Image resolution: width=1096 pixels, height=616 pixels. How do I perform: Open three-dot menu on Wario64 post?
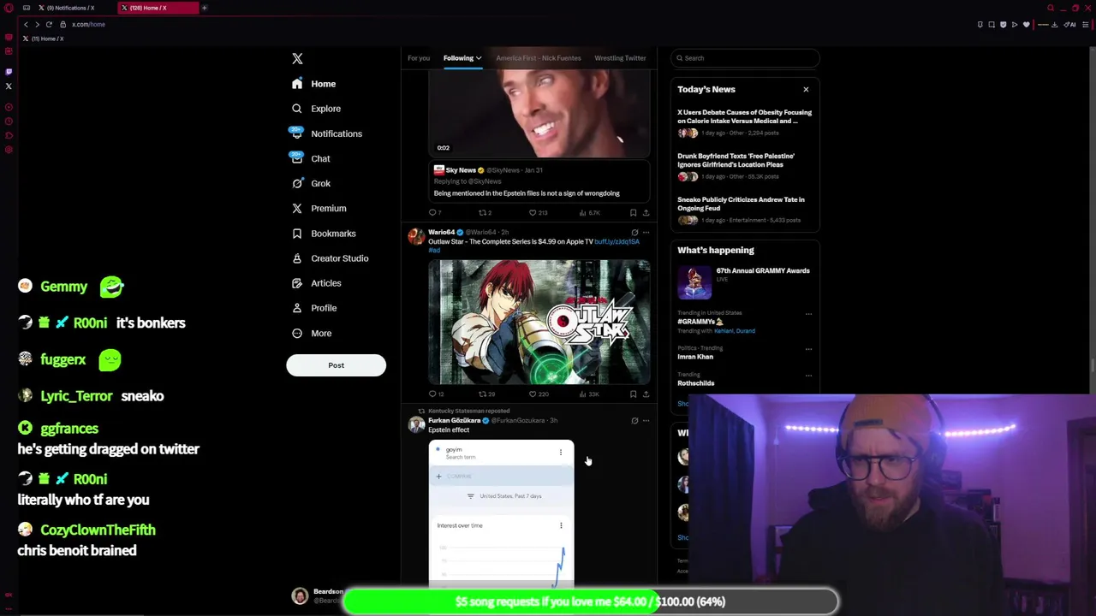[x=646, y=232]
